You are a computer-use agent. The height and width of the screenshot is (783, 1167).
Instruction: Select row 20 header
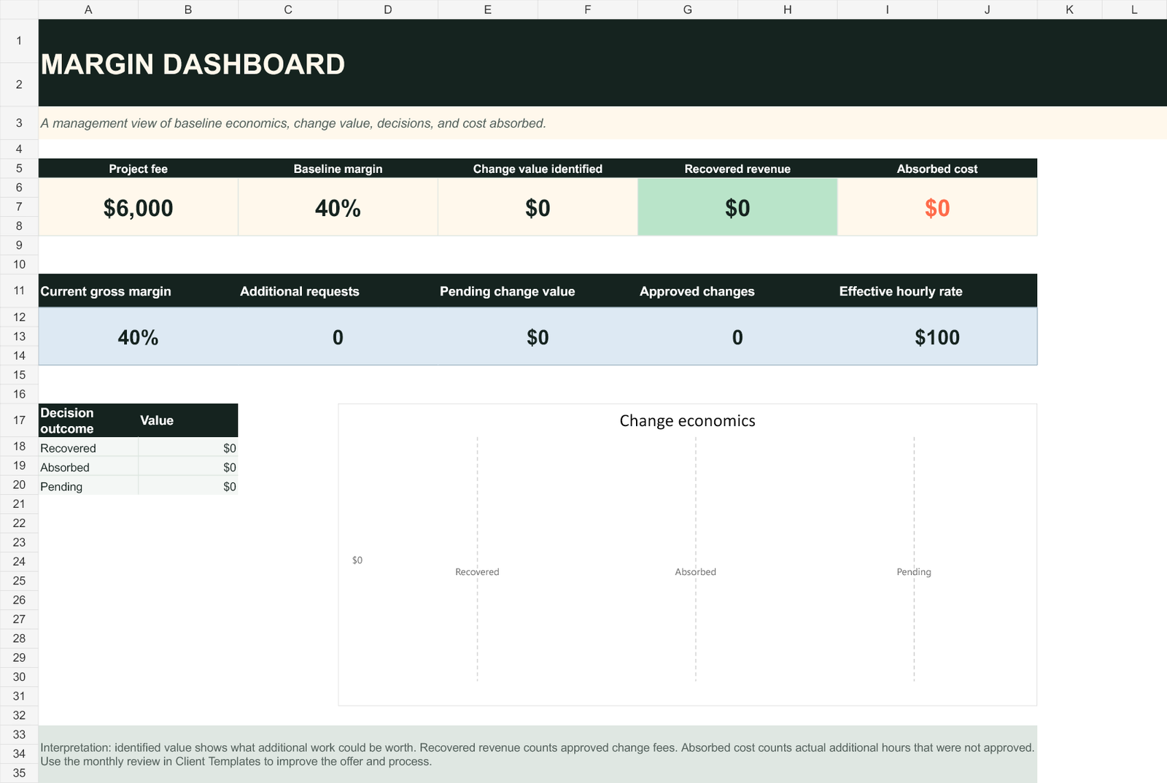click(19, 485)
